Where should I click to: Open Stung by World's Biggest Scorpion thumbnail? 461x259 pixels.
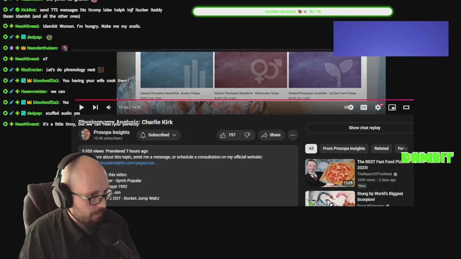(x=330, y=199)
